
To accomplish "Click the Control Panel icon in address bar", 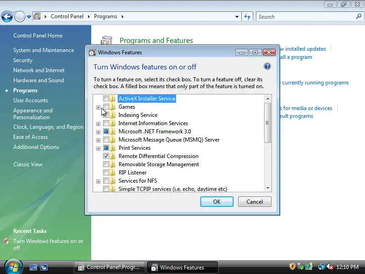I will point(37,16).
